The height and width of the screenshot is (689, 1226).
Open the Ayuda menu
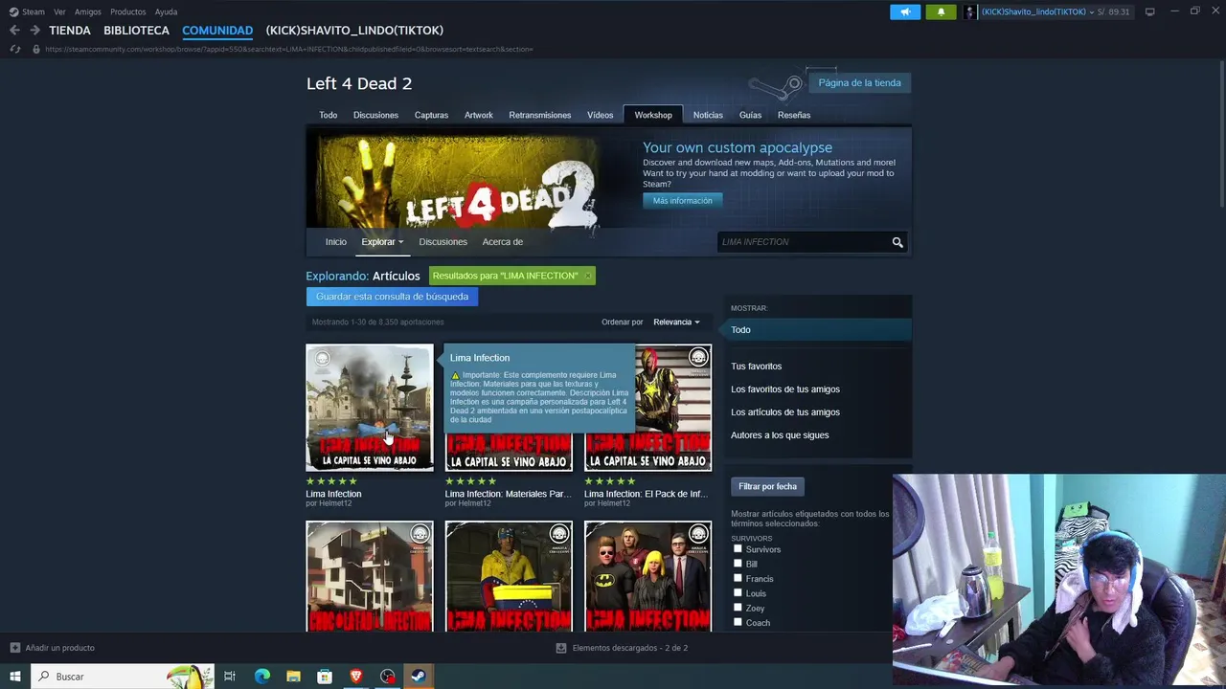click(x=166, y=11)
